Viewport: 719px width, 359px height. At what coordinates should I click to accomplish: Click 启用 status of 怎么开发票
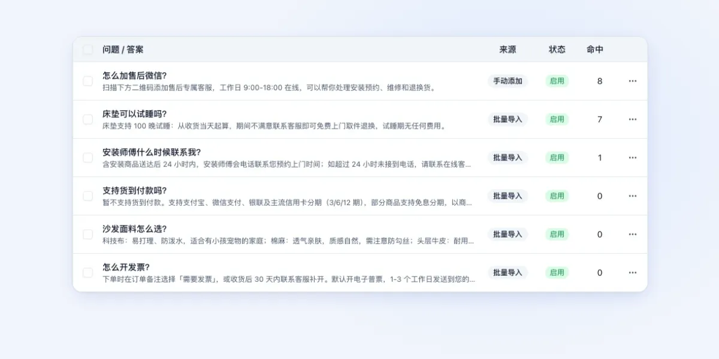(557, 272)
